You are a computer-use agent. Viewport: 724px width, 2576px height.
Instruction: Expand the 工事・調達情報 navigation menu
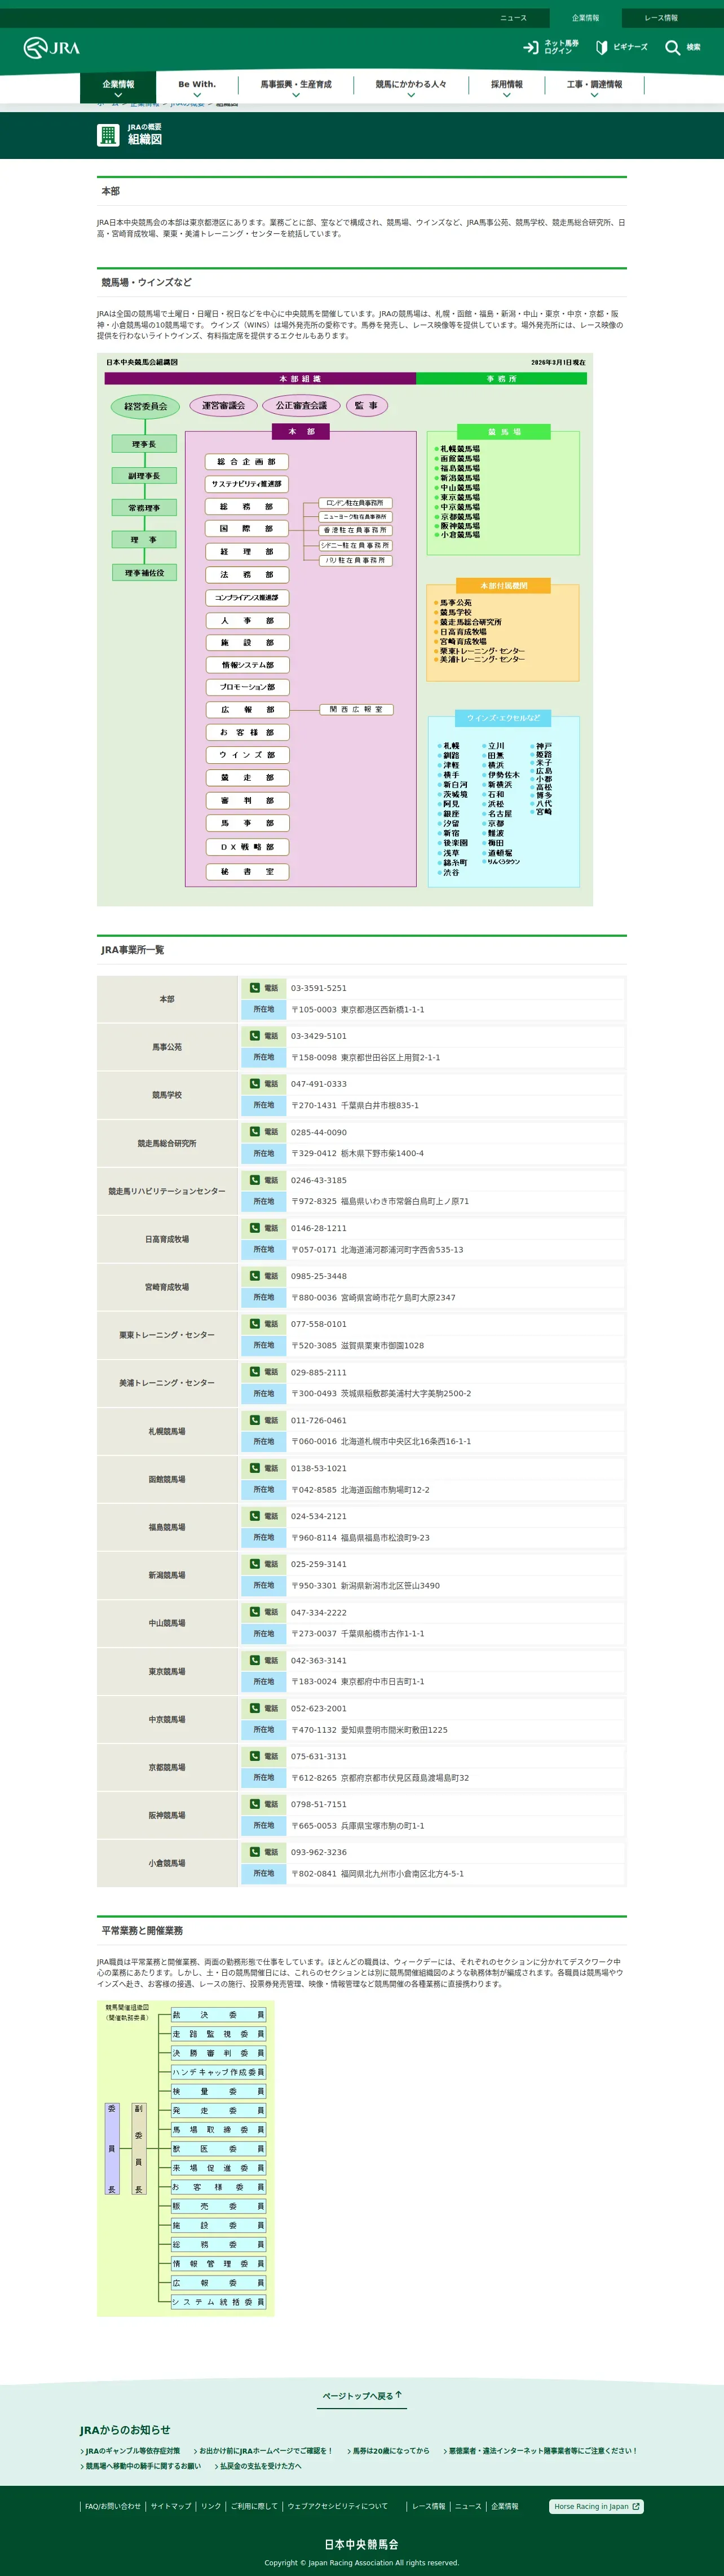(x=594, y=87)
